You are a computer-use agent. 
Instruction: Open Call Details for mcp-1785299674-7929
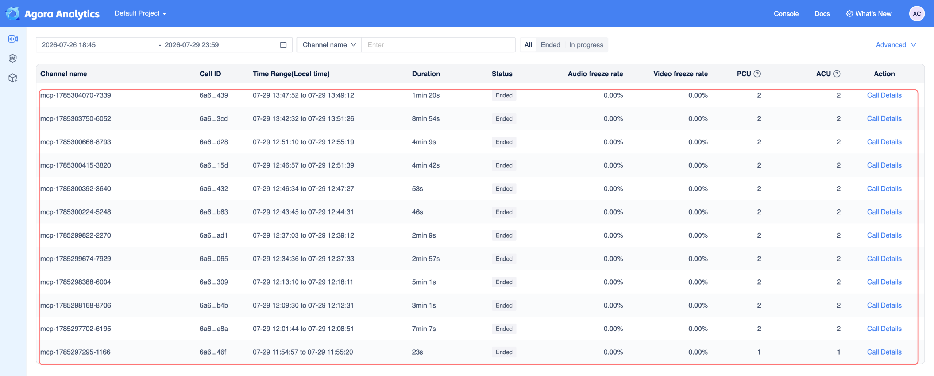coord(884,258)
